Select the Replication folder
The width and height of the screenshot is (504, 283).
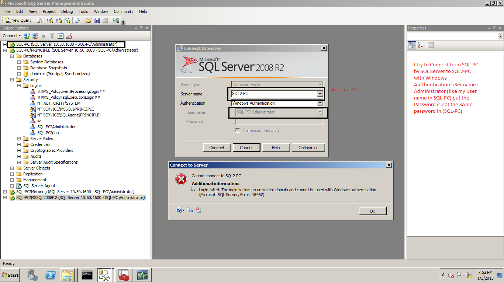(x=33, y=174)
